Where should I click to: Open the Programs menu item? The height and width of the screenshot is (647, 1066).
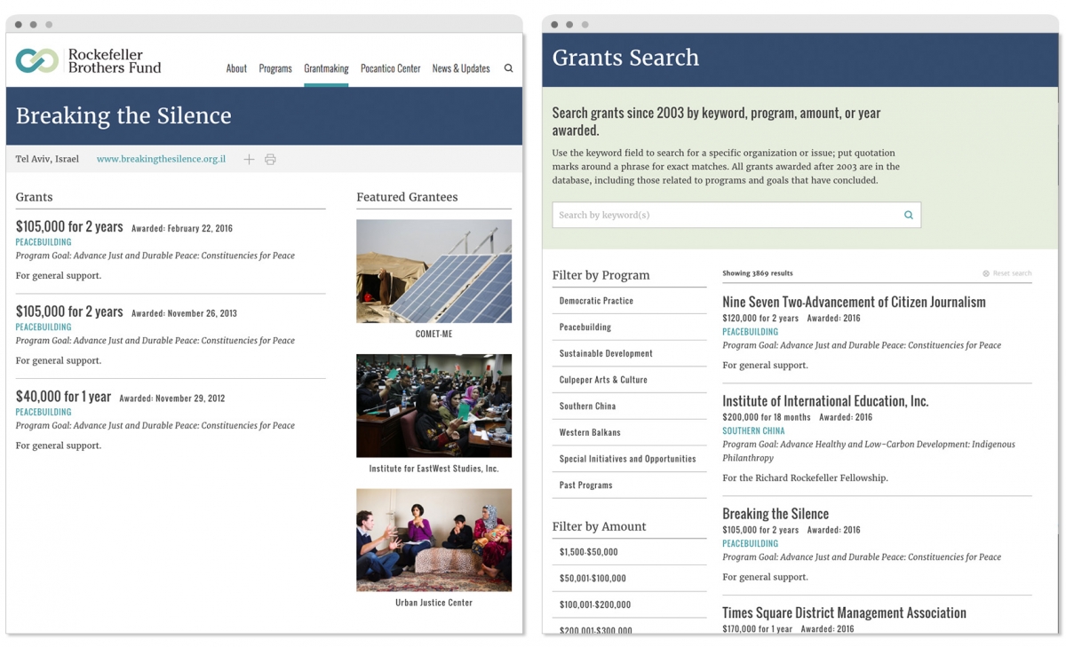click(275, 68)
